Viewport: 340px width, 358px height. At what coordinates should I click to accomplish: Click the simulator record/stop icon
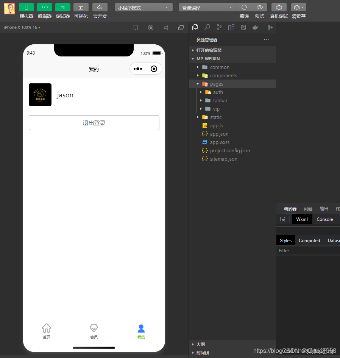pos(151,28)
